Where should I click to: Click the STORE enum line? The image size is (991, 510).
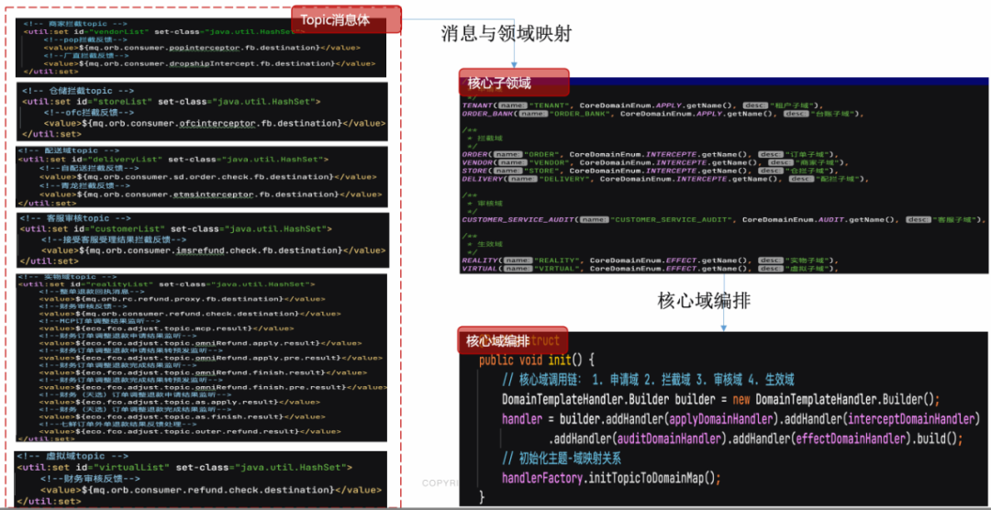tap(651, 172)
